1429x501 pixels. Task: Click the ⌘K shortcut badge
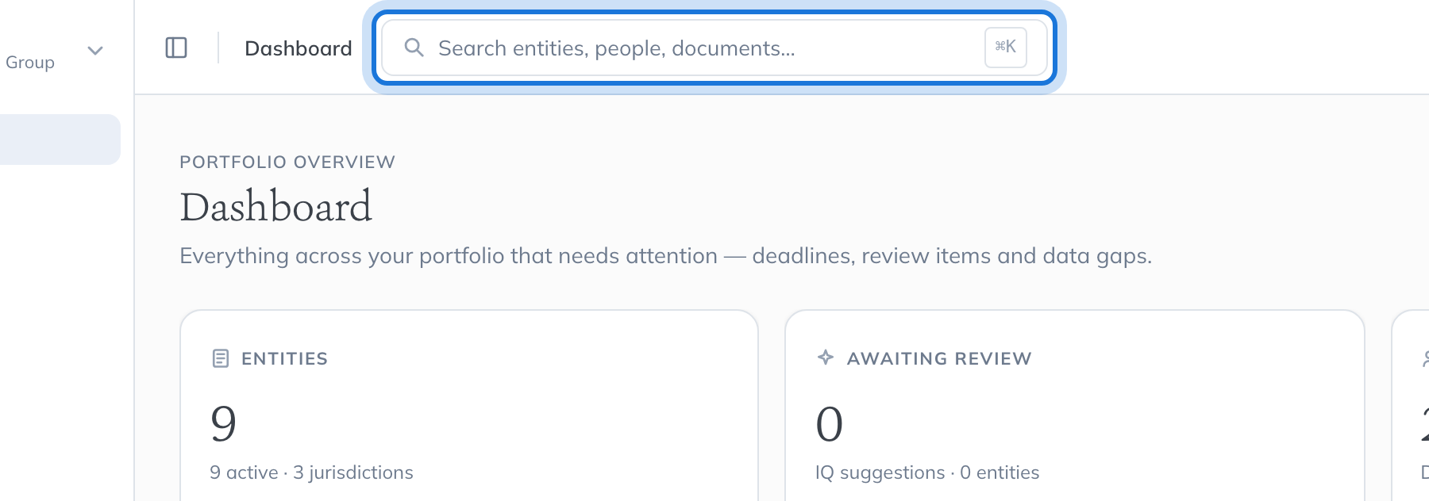click(x=1006, y=47)
